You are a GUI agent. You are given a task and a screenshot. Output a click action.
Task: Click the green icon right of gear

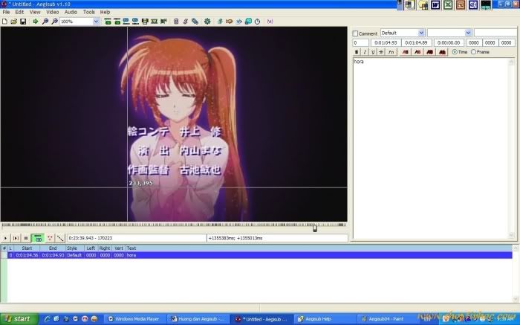coord(220,22)
